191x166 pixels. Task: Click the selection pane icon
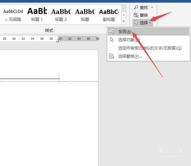coord(112,56)
